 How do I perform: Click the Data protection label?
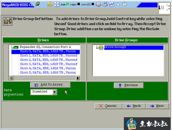14,92
